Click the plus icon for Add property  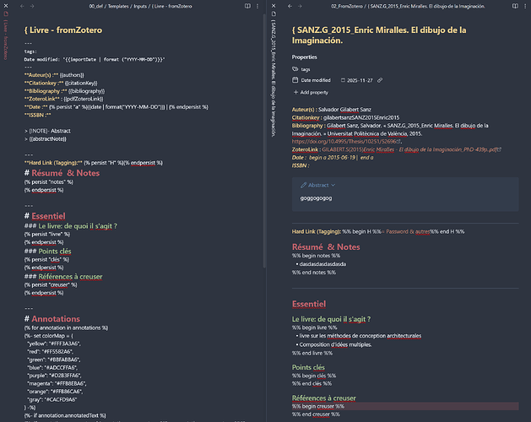(x=295, y=92)
